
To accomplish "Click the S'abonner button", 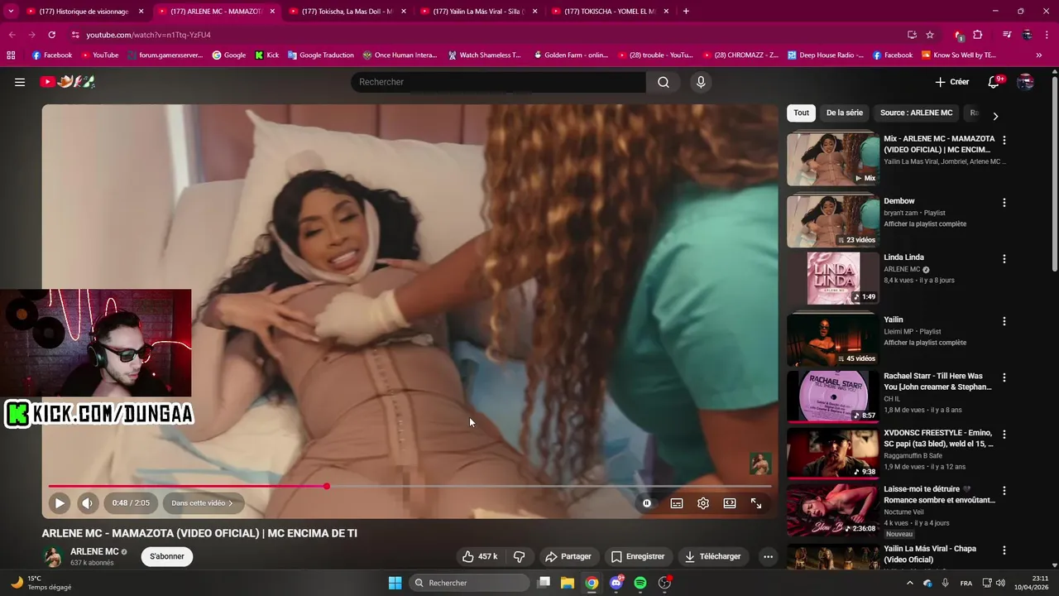I will [x=167, y=556].
